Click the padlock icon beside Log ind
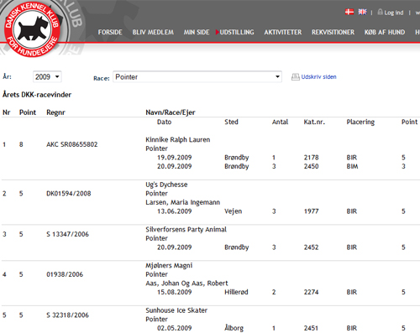 pos(380,12)
